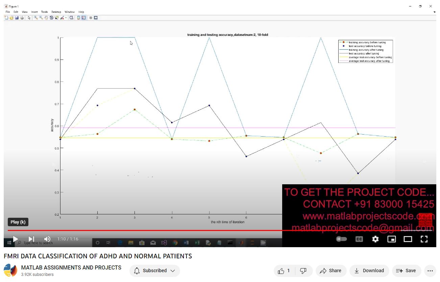Enable miniplayer mode
The height and width of the screenshot is (282, 440).
(391, 239)
